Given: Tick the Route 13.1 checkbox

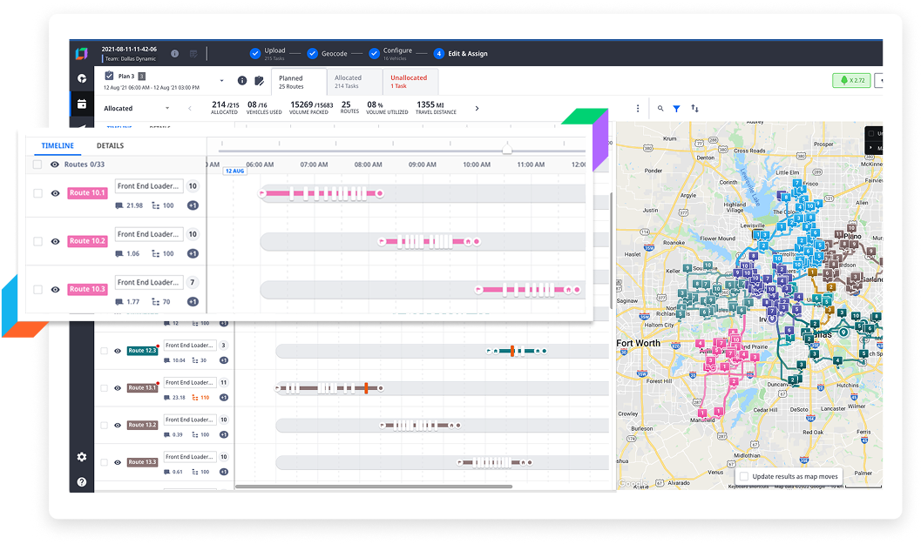Looking at the screenshot, I should [104, 388].
